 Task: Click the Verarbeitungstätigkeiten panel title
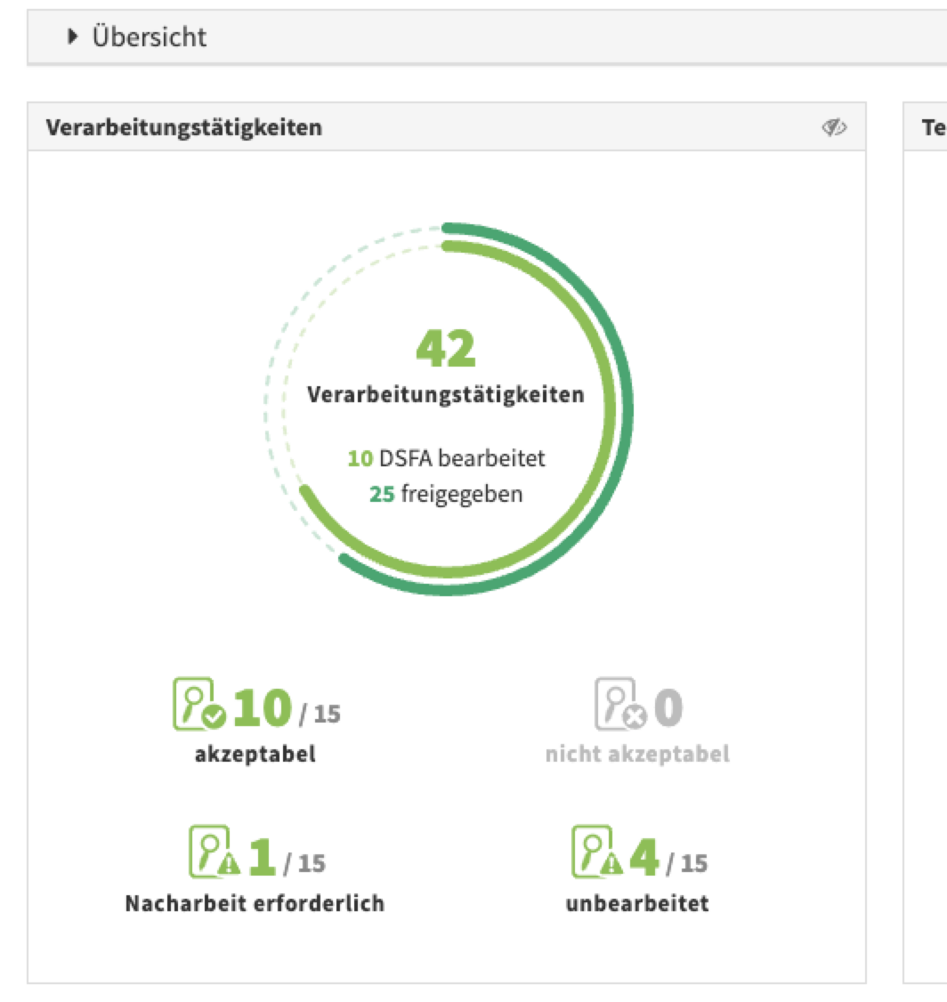(184, 128)
